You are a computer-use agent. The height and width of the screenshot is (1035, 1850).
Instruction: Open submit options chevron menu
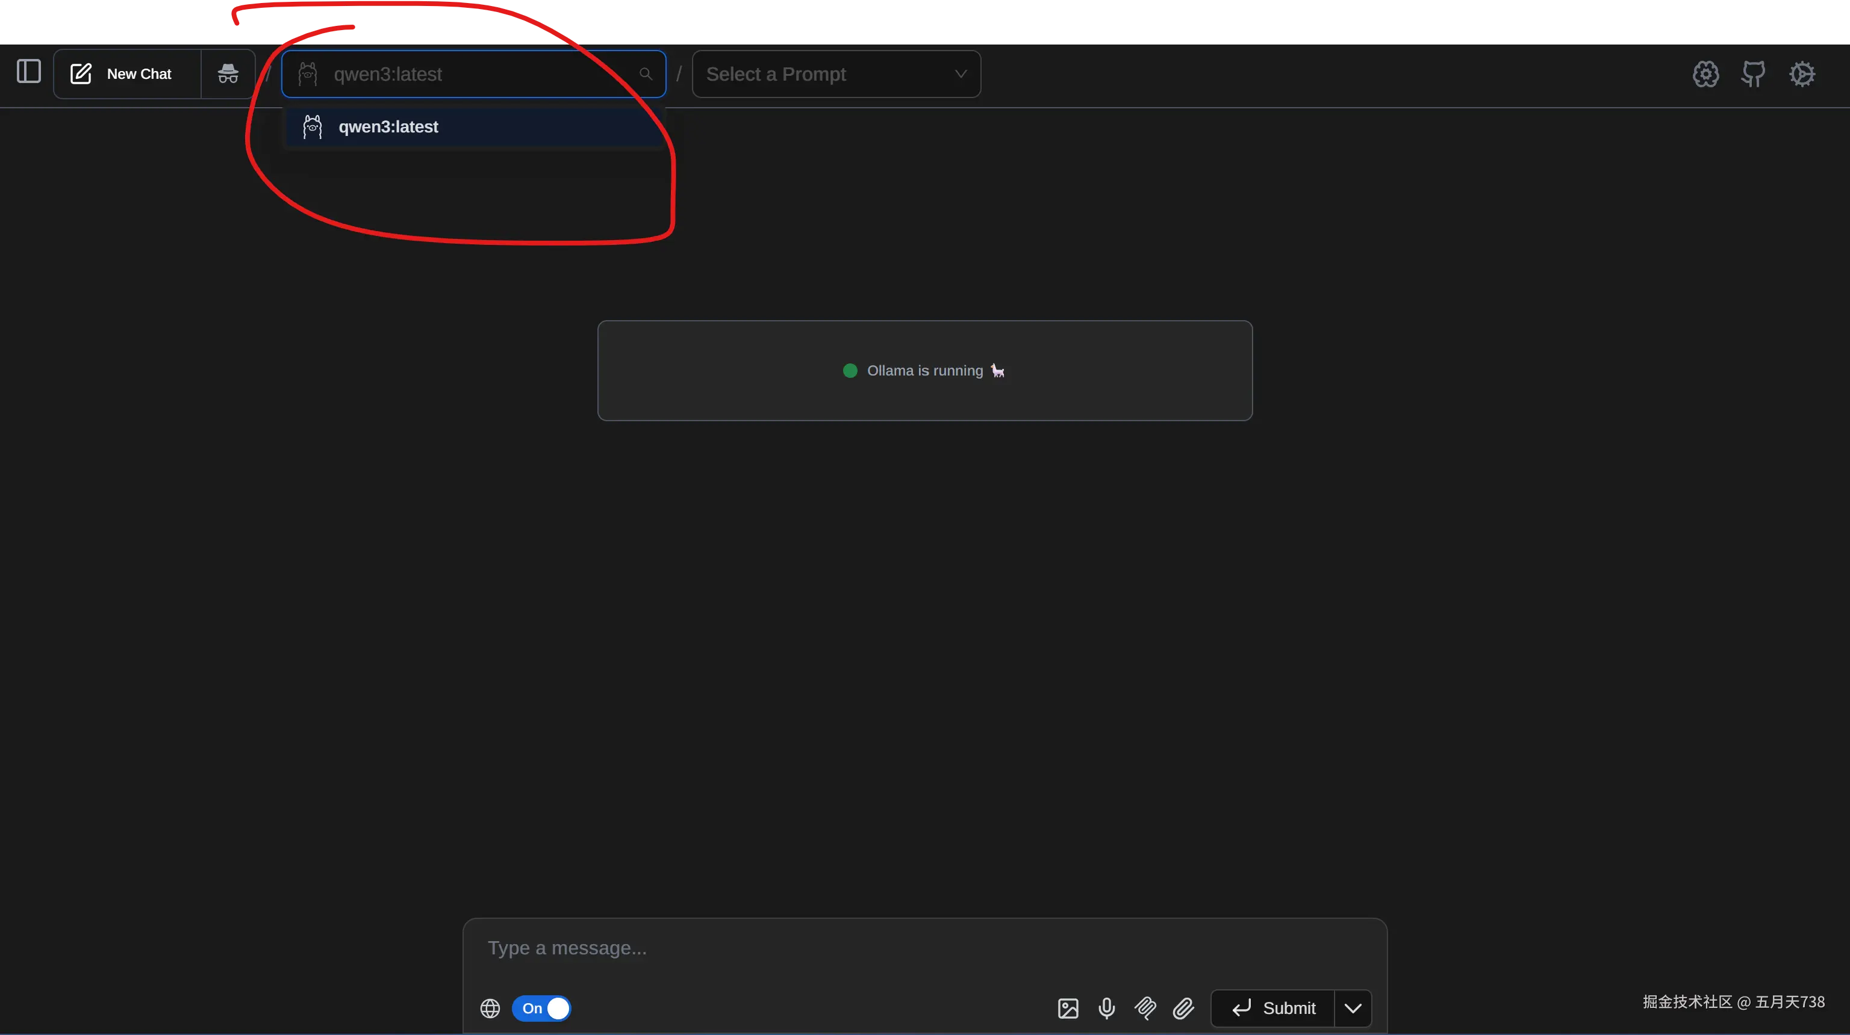coord(1353,1009)
